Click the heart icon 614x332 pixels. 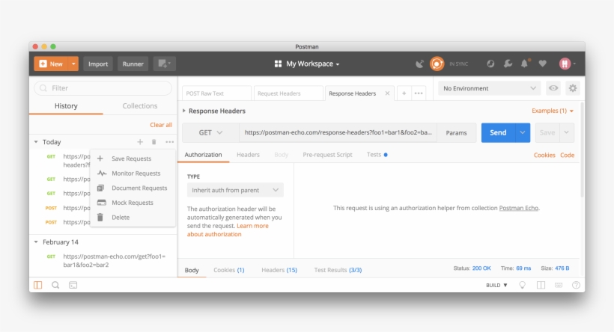[542, 64]
